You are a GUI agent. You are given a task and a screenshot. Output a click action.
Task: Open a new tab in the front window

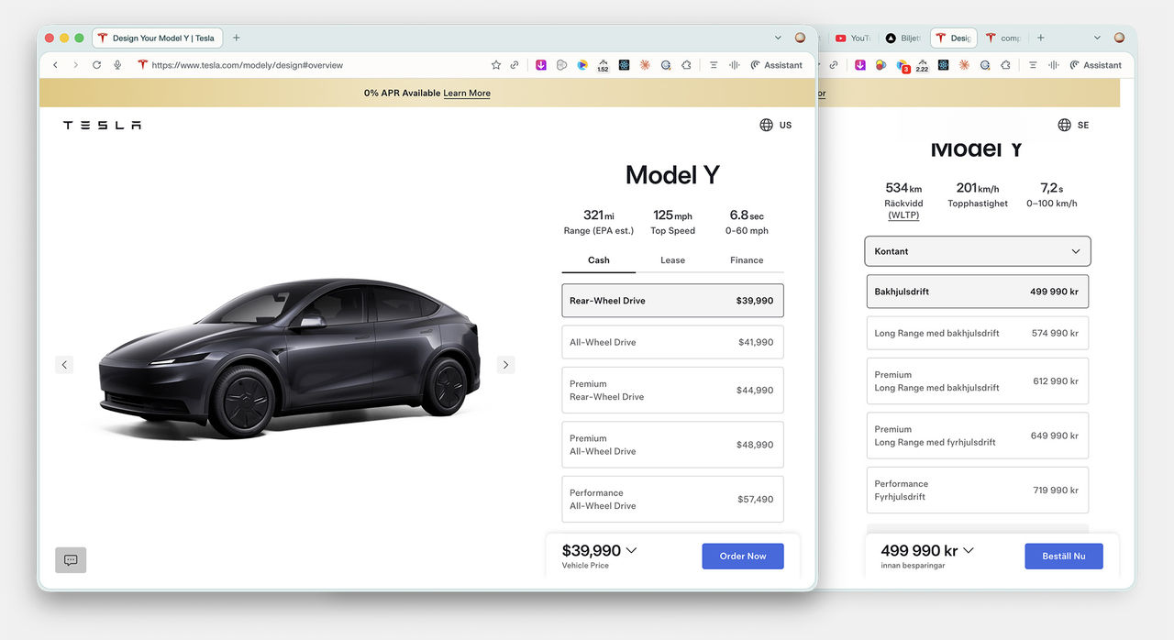236,38
